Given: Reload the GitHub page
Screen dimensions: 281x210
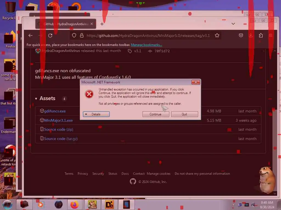Looking at the screenshot, I should tap(50, 35).
